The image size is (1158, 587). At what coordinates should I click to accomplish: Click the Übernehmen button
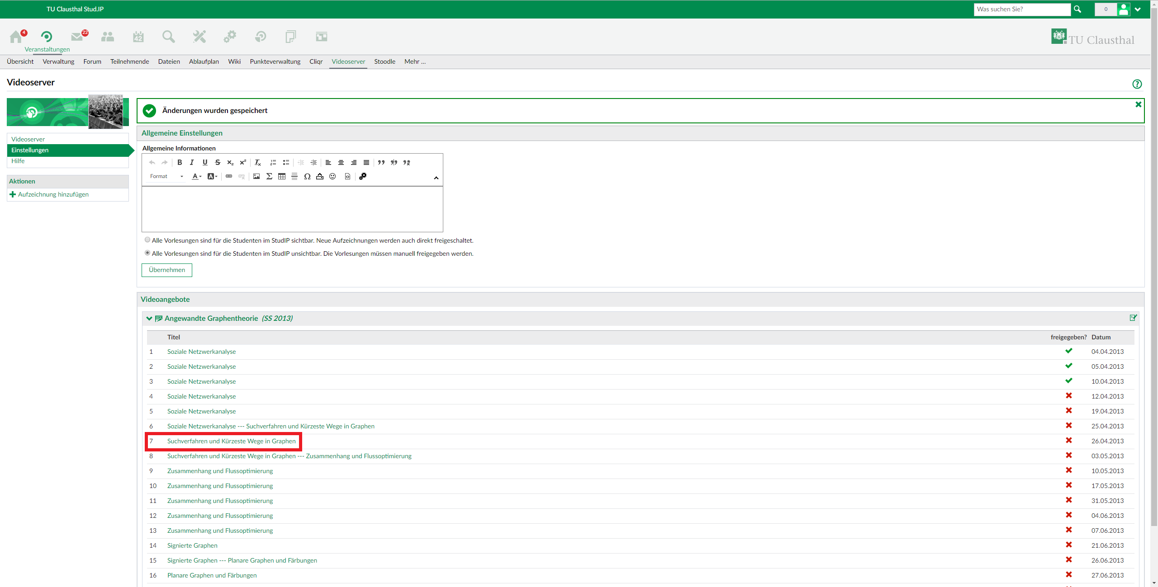167,270
